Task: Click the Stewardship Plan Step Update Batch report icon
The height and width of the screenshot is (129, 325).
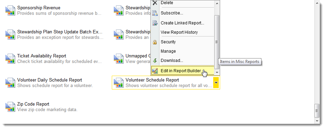Action: pos(10,34)
